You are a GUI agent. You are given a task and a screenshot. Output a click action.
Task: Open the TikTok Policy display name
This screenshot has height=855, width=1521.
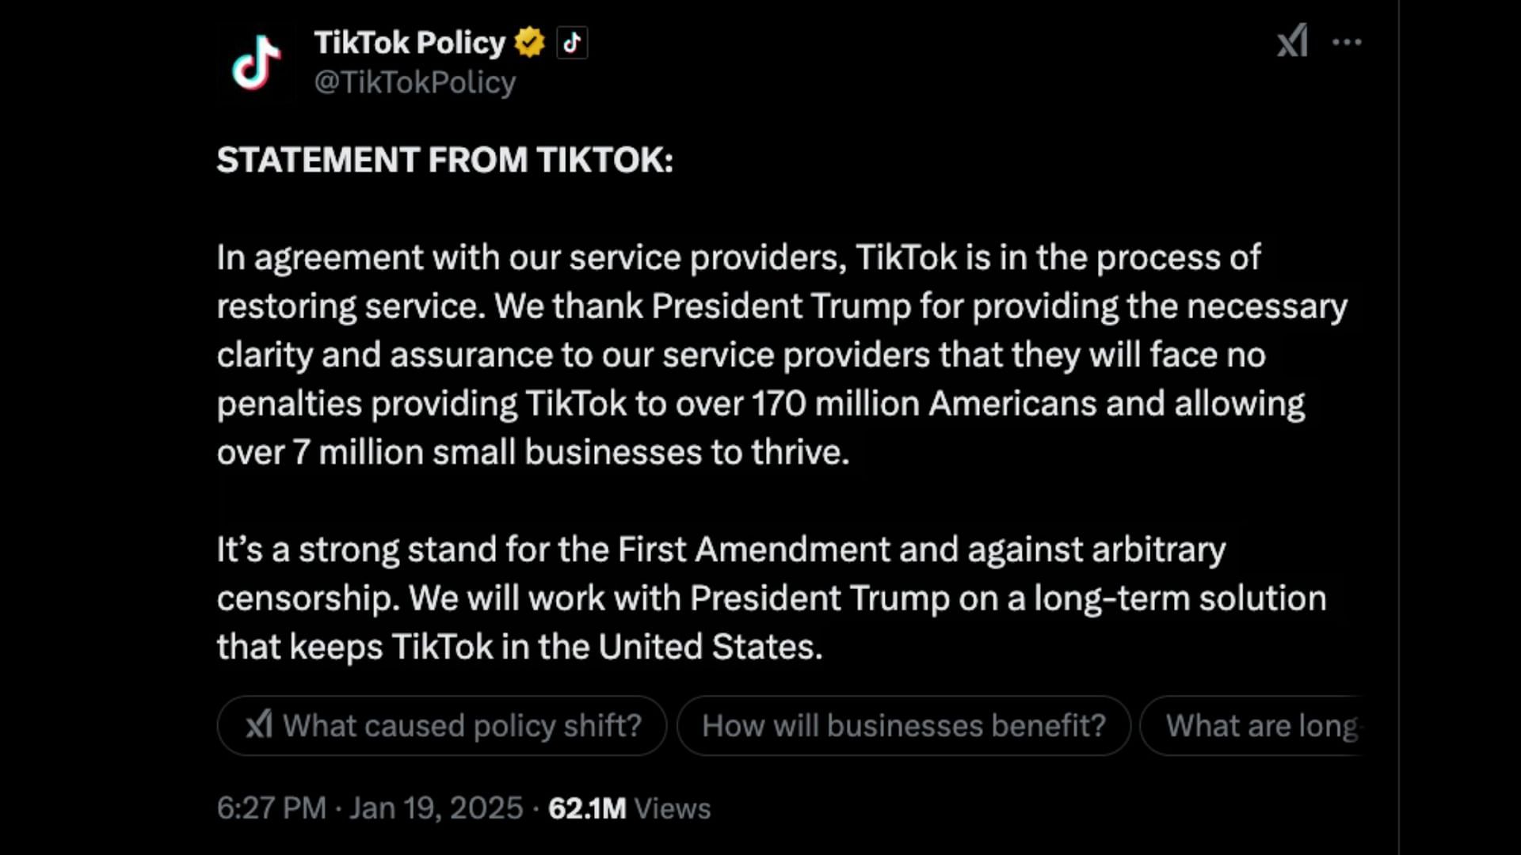point(410,43)
